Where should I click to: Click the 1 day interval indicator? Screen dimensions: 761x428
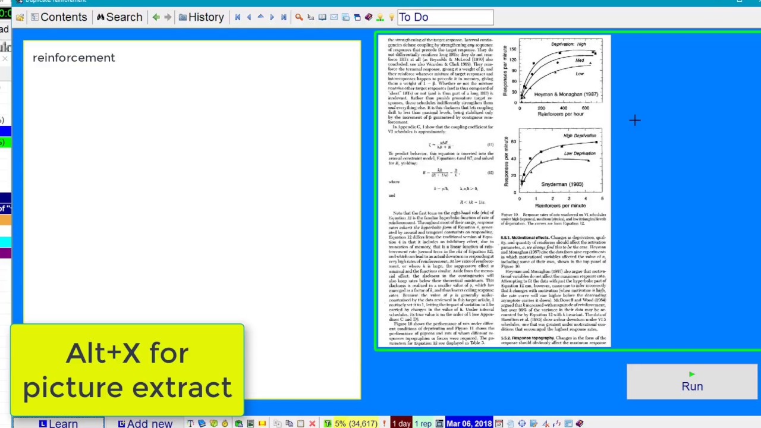(401, 423)
